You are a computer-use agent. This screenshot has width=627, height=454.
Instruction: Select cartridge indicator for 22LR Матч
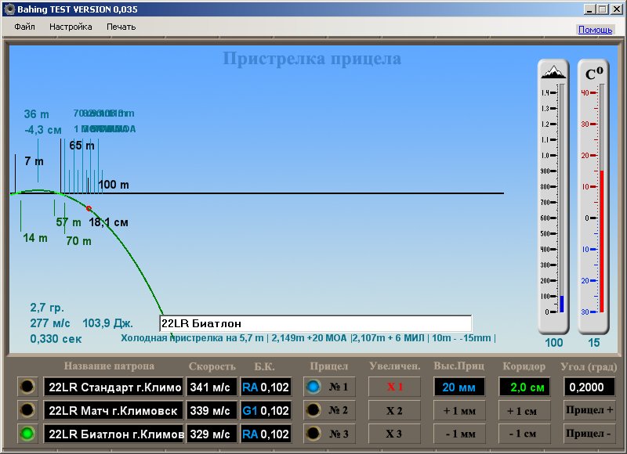pos(27,410)
